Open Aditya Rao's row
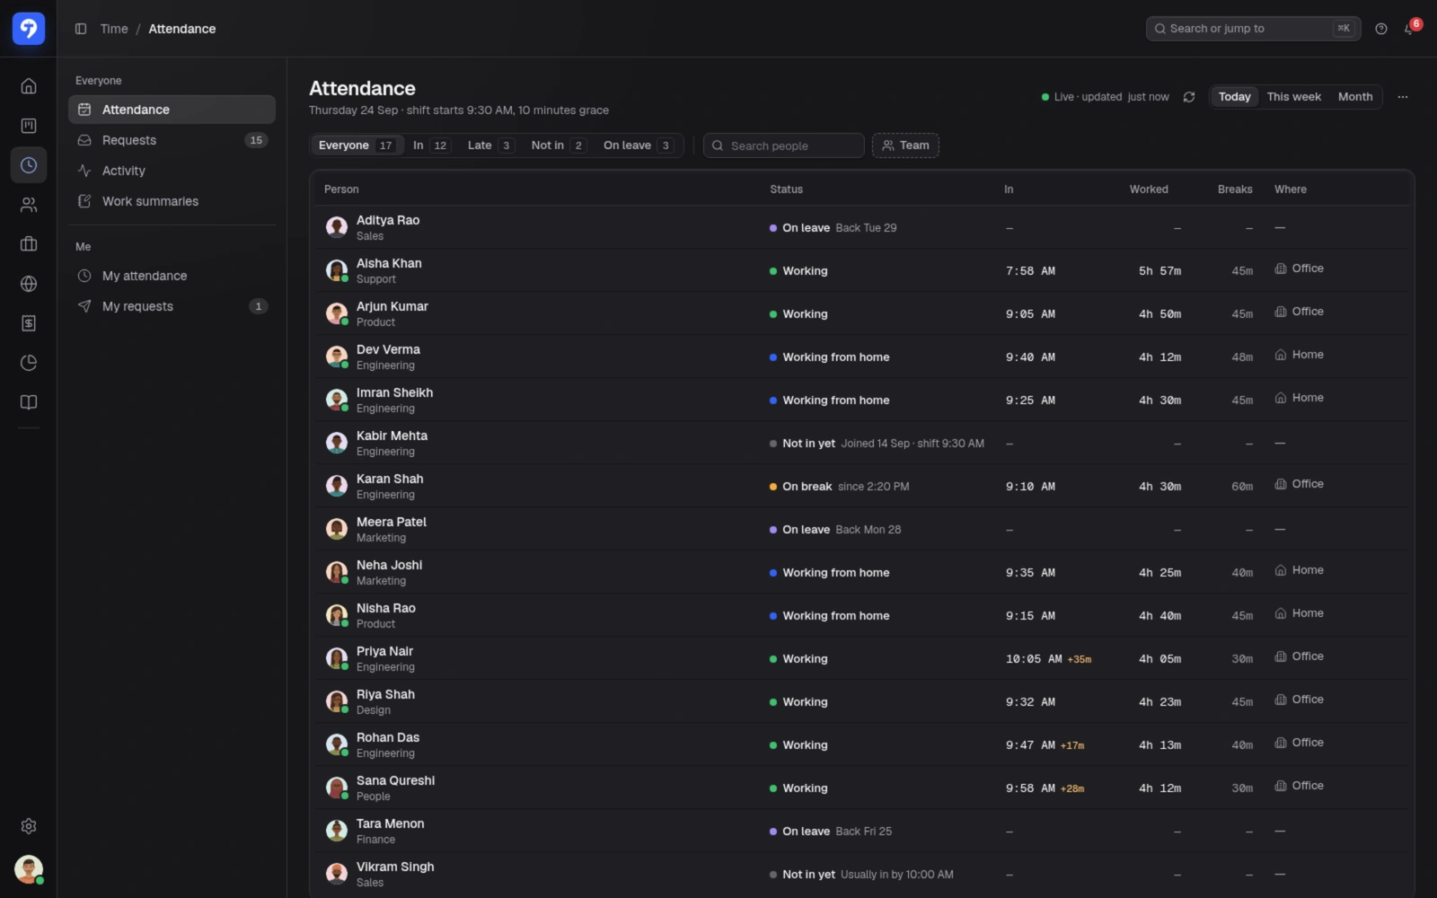The width and height of the screenshot is (1437, 898). coord(862,227)
